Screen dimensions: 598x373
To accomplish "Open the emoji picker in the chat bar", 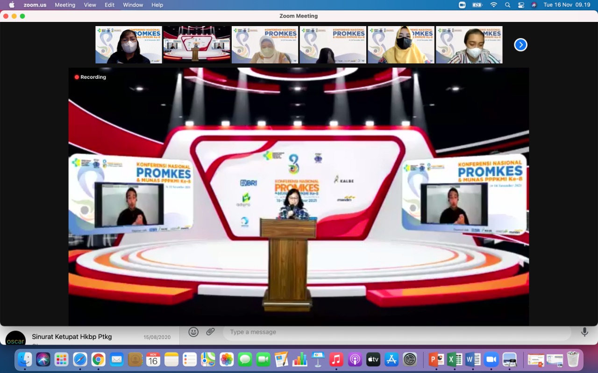I will (x=193, y=332).
